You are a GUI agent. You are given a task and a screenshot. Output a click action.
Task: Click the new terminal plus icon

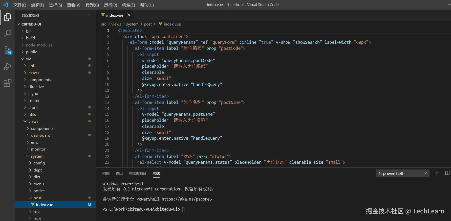point(437,173)
